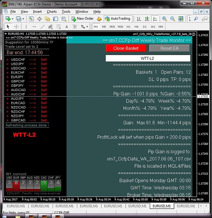The width and height of the screenshot is (212, 218).
Task: Switch to the M30 timeframe
Action: (120, 27)
